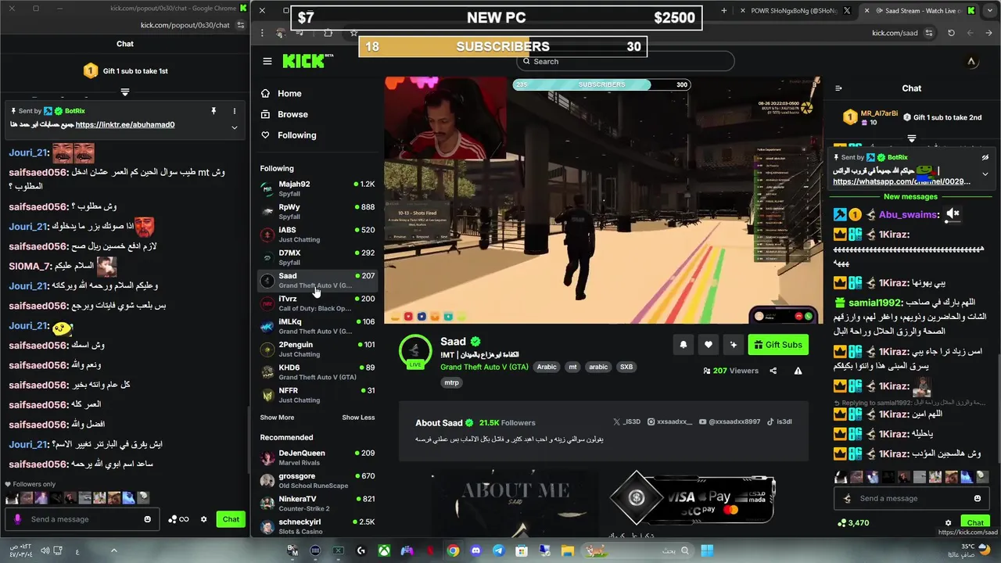Click the Kick search field

pyautogui.click(x=626, y=61)
